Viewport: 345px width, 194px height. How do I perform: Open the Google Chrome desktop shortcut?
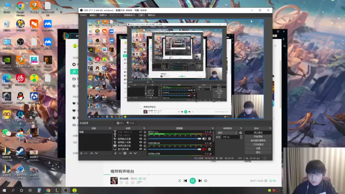20,9
